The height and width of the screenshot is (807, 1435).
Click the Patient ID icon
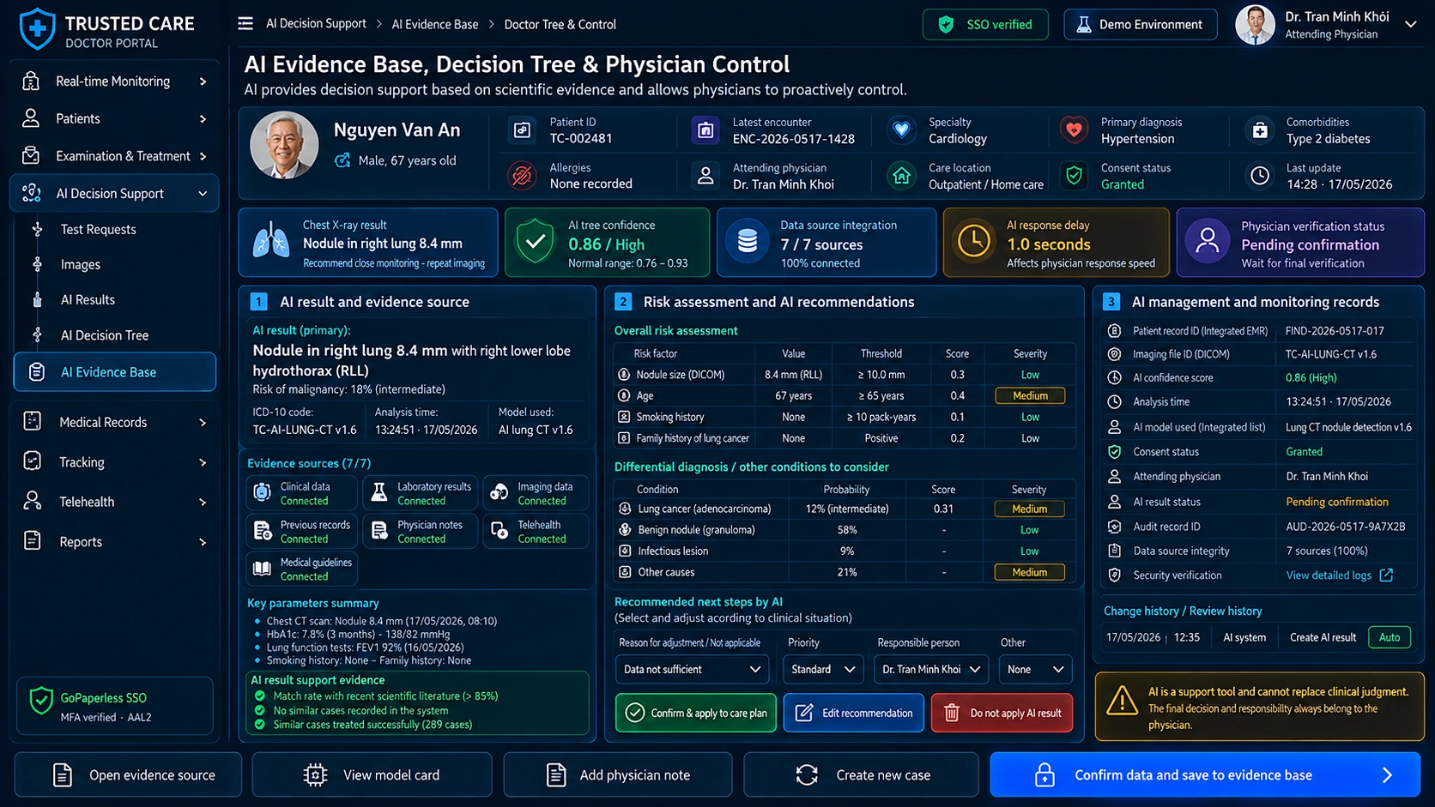(x=522, y=130)
